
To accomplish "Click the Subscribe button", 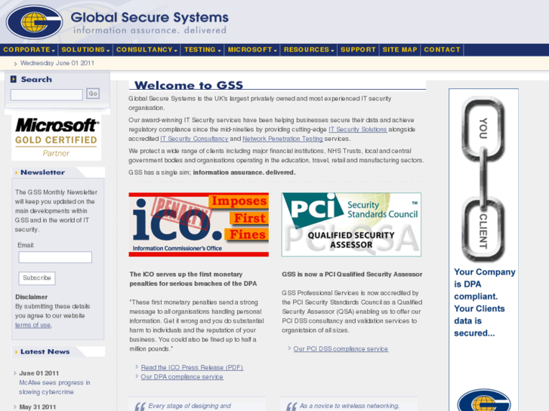I will click(37, 278).
